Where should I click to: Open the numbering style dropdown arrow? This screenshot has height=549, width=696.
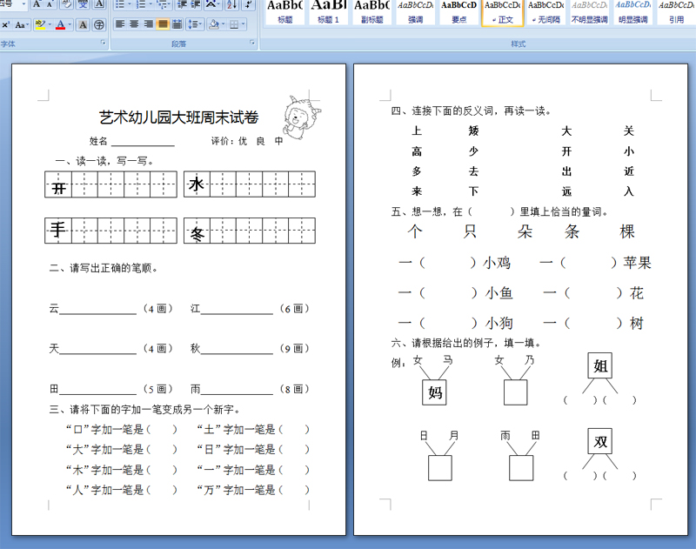[x=151, y=4]
